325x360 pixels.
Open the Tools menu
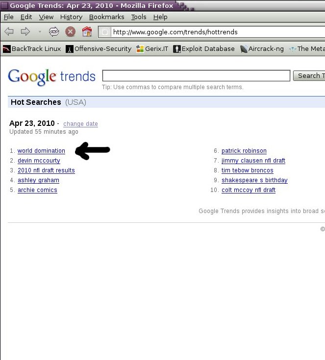point(139,17)
